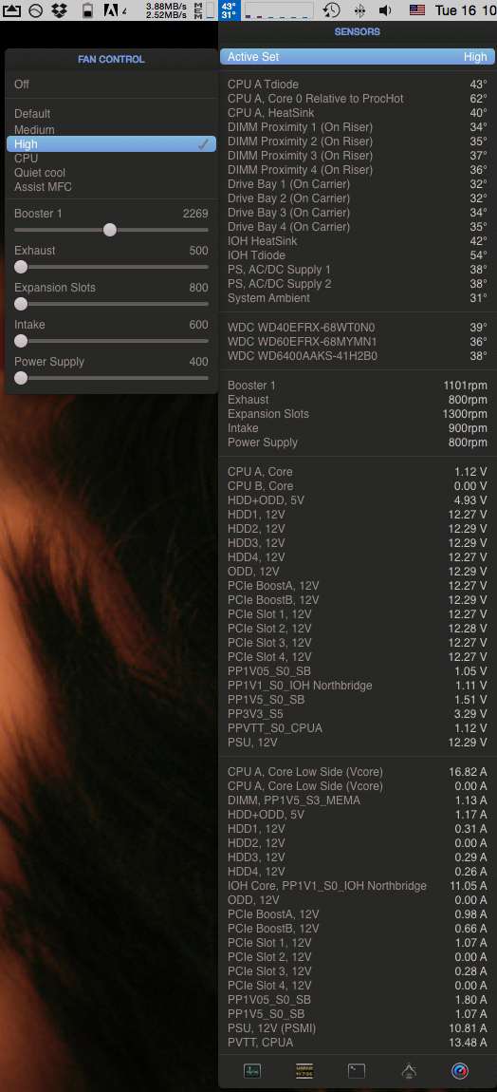Click the Adobe menu bar icon

[x=115, y=9]
